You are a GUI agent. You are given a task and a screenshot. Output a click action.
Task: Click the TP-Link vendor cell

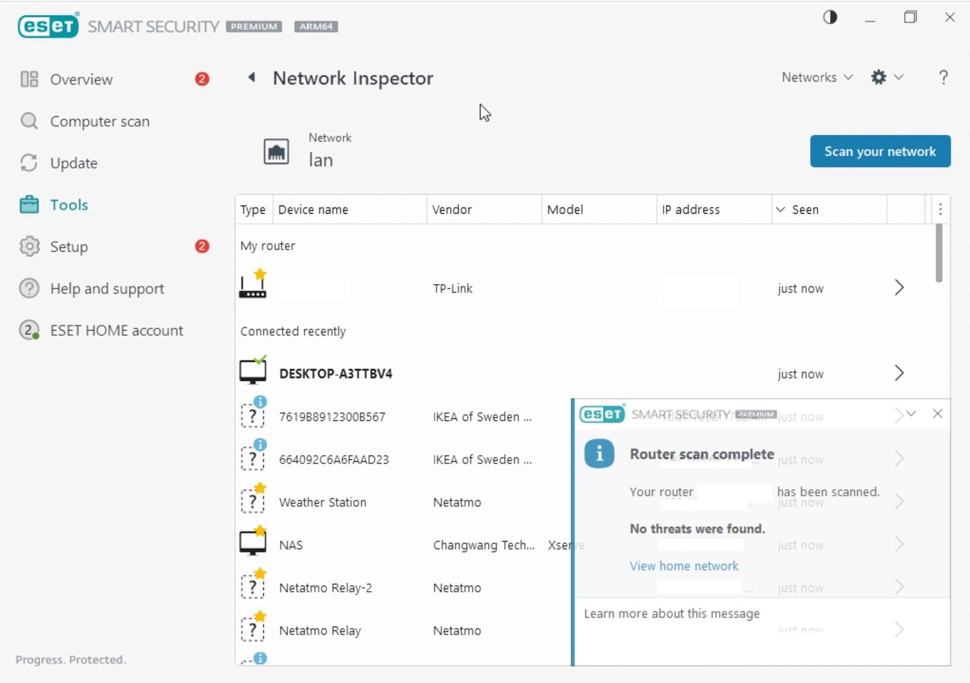click(x=453, y=288)
